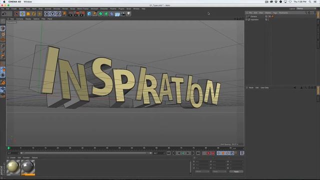Screen dimensions: 320x180
Task: Expand the Inspiration object hierarchy
Action: click(246, 19)
